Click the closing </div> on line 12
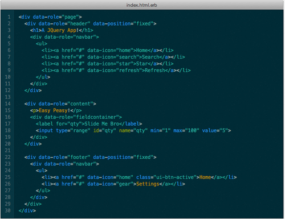This screenshot has height=219, width=285. click(x=33, y=90)
